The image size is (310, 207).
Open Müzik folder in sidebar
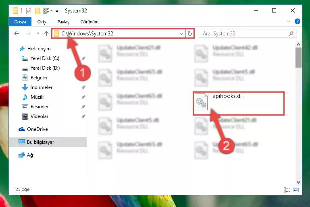point(33,97)
